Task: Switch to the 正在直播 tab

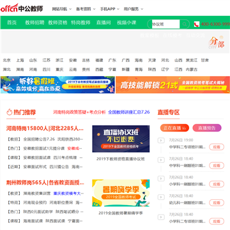Action: pyautogui.click(x=174, y=128)
